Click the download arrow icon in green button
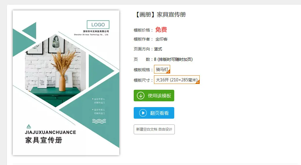 pos(141,96)
